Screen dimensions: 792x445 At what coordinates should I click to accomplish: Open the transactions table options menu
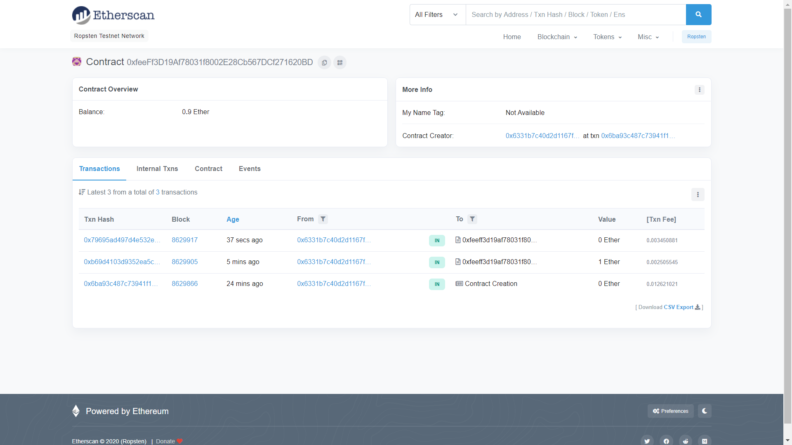[698, 194]
